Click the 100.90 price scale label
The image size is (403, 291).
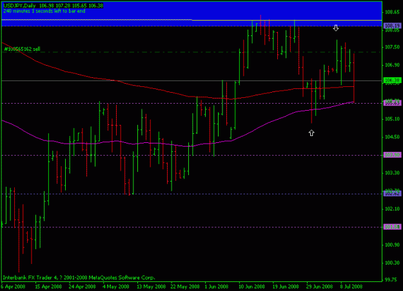[392, 245]
